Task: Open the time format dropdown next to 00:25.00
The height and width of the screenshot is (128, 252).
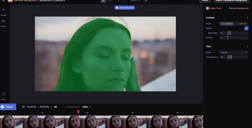Action: pyautogui.click(x=51, y=107)
